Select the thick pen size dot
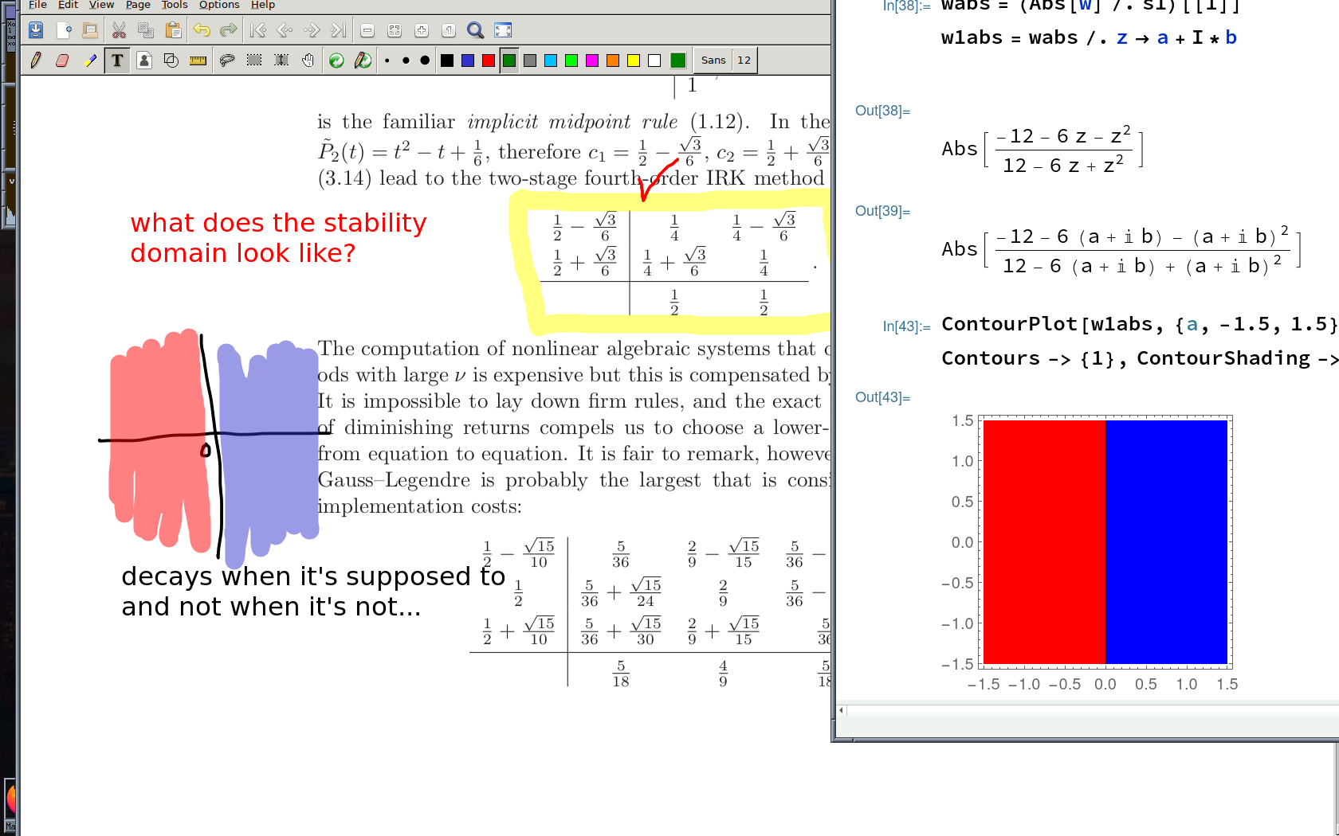This screenshot has width=1339, height=836. pos(425,61)
